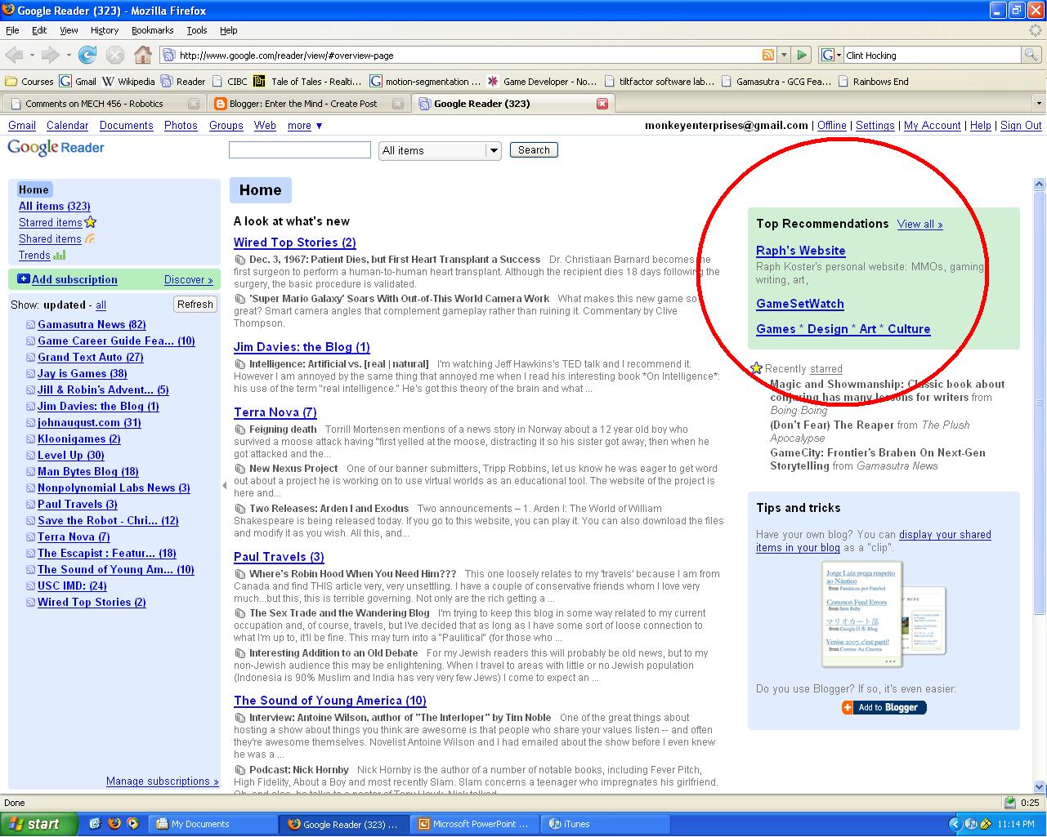This screenshot has width=1047, height=837.
Task: Open the Discover link
Action: [x=189, y=279]
